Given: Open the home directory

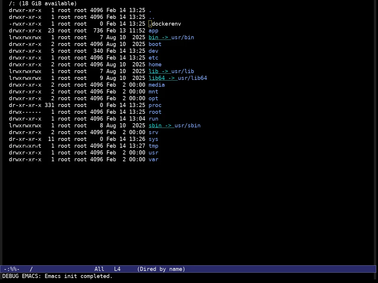Looking at the screenshot, I should (155, 65).
